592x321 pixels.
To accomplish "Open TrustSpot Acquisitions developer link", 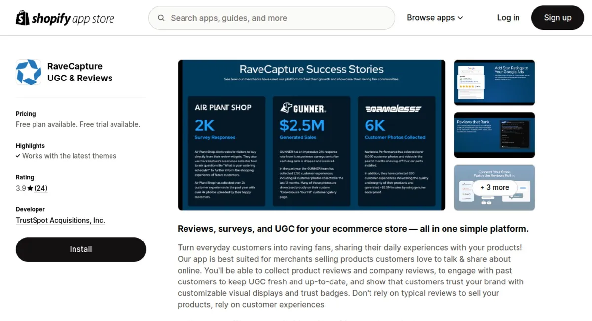I will 60,221.
